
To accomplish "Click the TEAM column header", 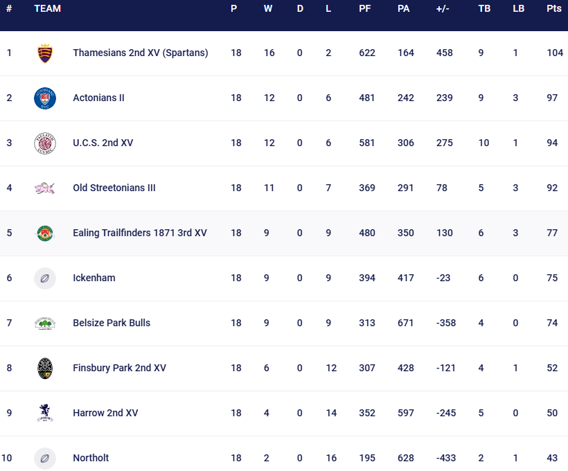I will [47, 8].
